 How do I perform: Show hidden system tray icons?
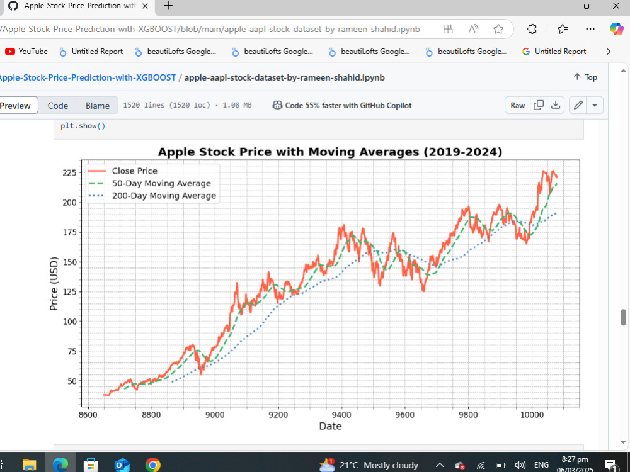440,465
